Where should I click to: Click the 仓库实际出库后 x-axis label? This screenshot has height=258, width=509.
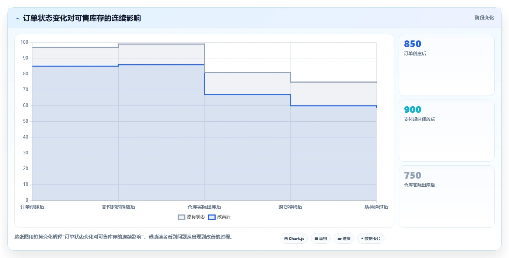pos(204,207)
